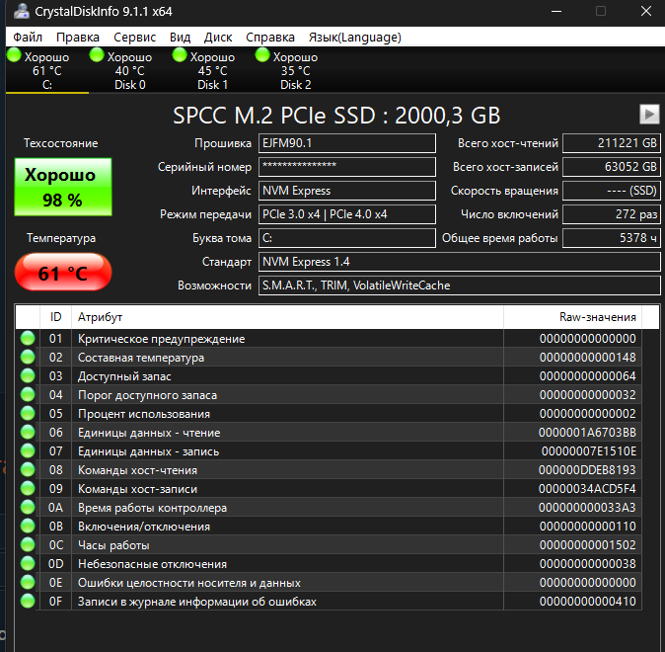The height and width of the screenshot is (652, 665).
Task: Click status dot of Небезопасные отключения row
Action: point(28,564)
